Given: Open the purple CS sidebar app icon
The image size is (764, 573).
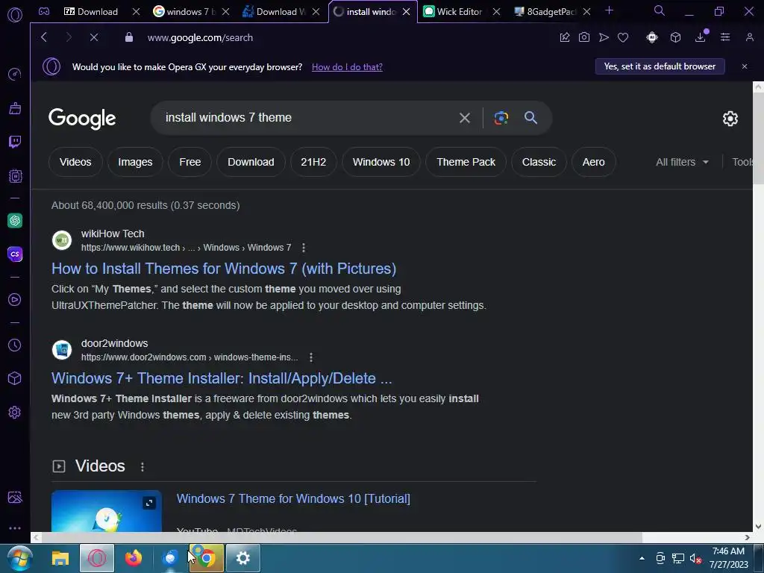Looking at the screenshot, I should pos(15,254).
